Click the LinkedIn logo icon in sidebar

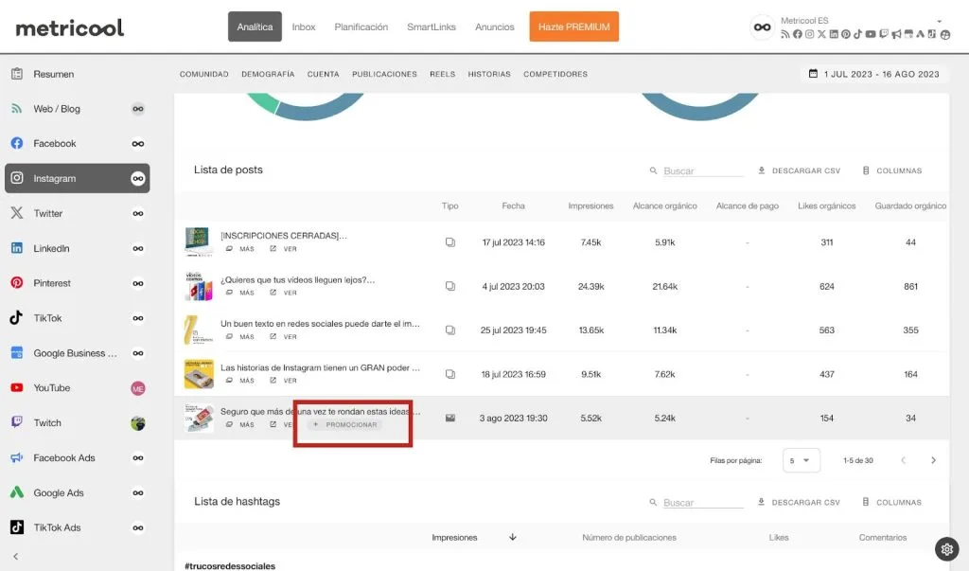tap(17, 248)
